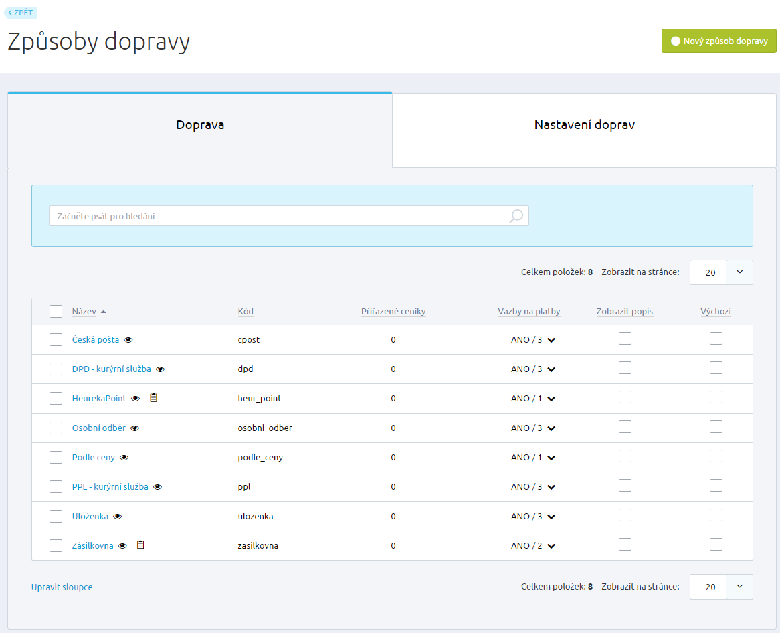Enable Zobrazit popis for Podle ceny
Image resolution: width=780 pixels, height=633 pixels.
625,456
